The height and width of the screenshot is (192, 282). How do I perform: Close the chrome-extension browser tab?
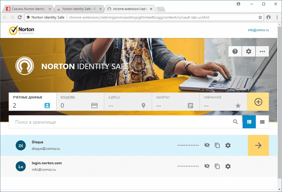point(151,9)
